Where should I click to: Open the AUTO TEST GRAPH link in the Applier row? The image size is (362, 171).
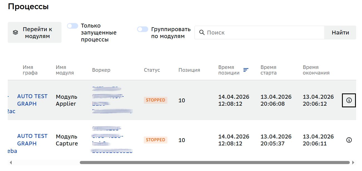point(32,100)
